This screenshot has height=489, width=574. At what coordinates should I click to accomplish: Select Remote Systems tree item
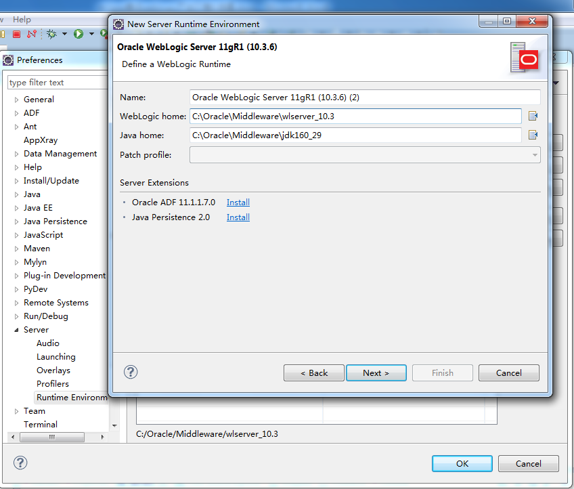point(56,303)
